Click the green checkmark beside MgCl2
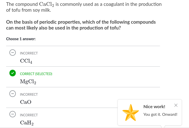This screenshot has width=189, height=128. click(12, 73)
